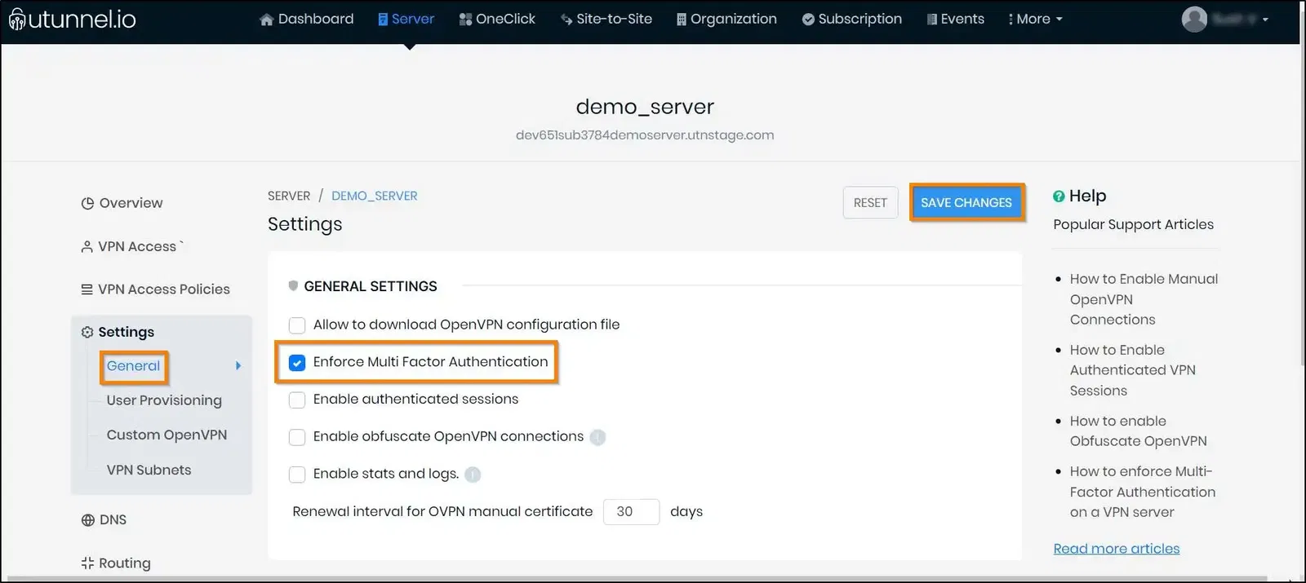Navigate to Site-to-Site
This screenshot has height=583, width=1306.
[606, 19]
